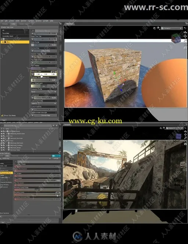Select Progressive Rendering in render settings list

[x=6, y=173]
